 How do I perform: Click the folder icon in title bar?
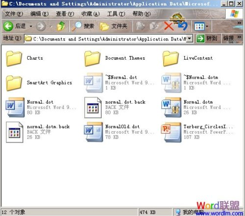point(4,3)
